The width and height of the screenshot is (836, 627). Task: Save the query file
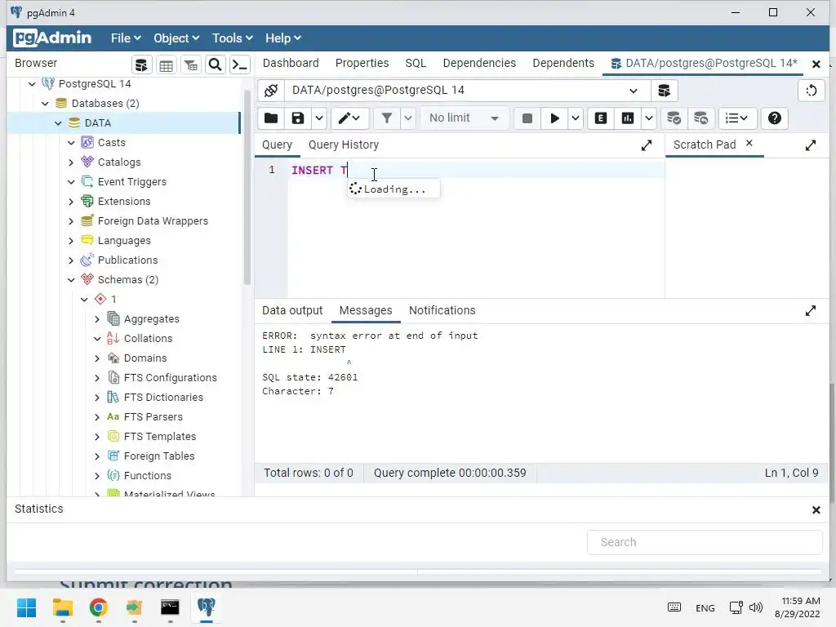point(297,118)
